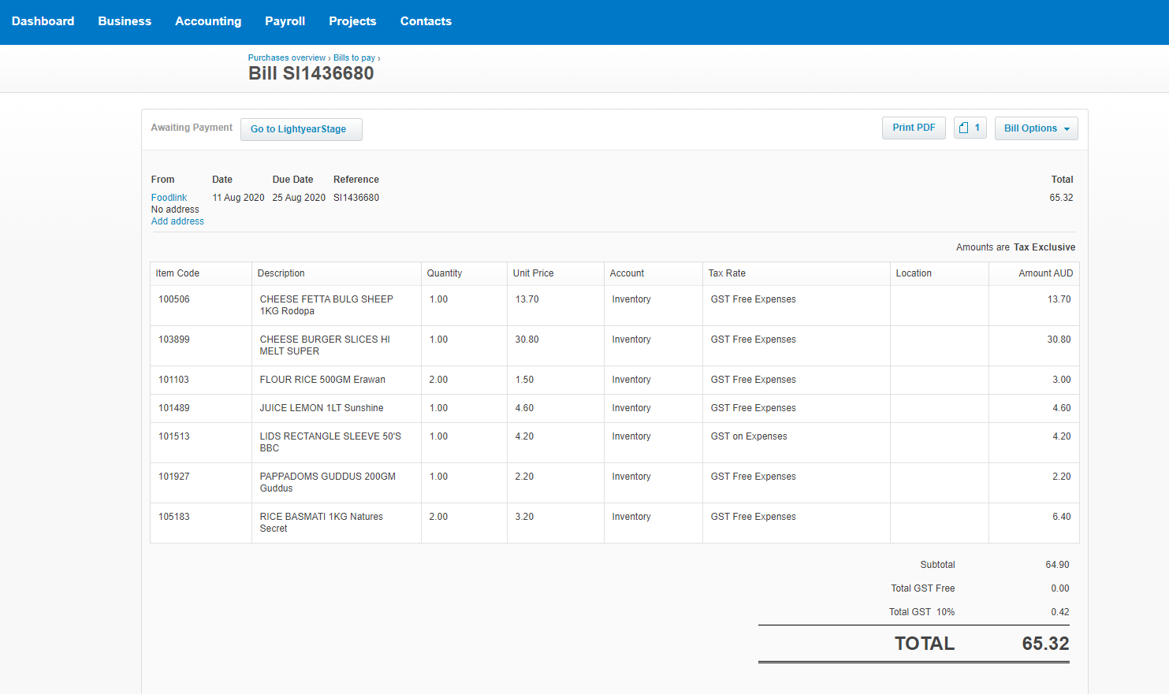Print the bill as PDF

point(914,128)
